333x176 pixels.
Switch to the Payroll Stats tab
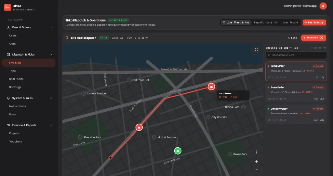click(266, 22)
